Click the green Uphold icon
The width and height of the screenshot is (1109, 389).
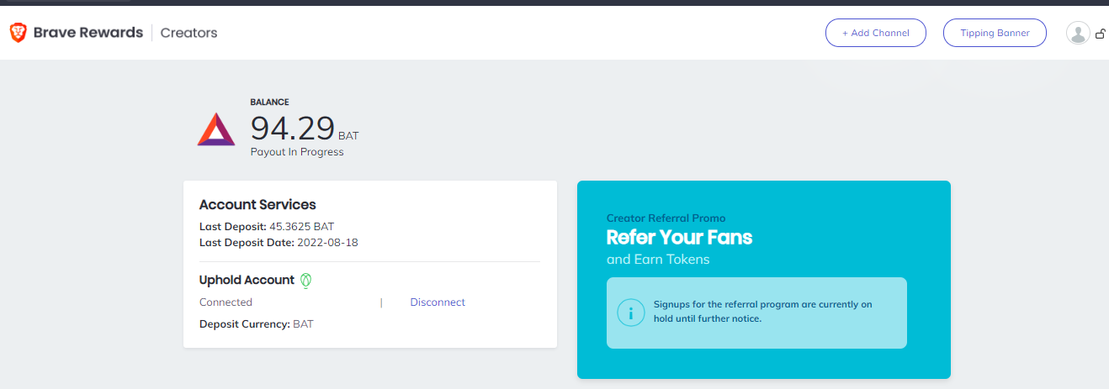pyautogui.click(x=306, y=281)
